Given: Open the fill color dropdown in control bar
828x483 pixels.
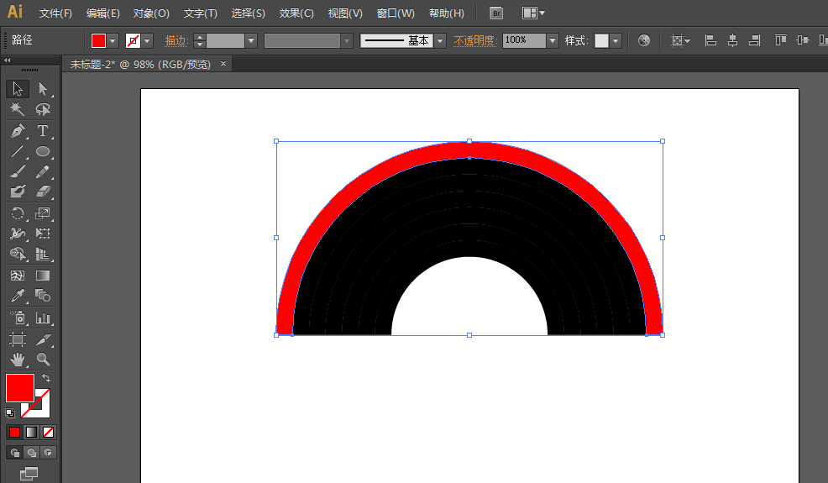Looking at the screenshot, I should [x=113, y=41].
